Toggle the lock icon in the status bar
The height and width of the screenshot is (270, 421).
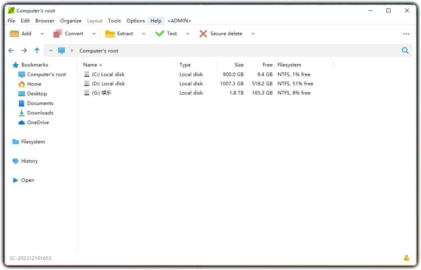click(406, 258)
